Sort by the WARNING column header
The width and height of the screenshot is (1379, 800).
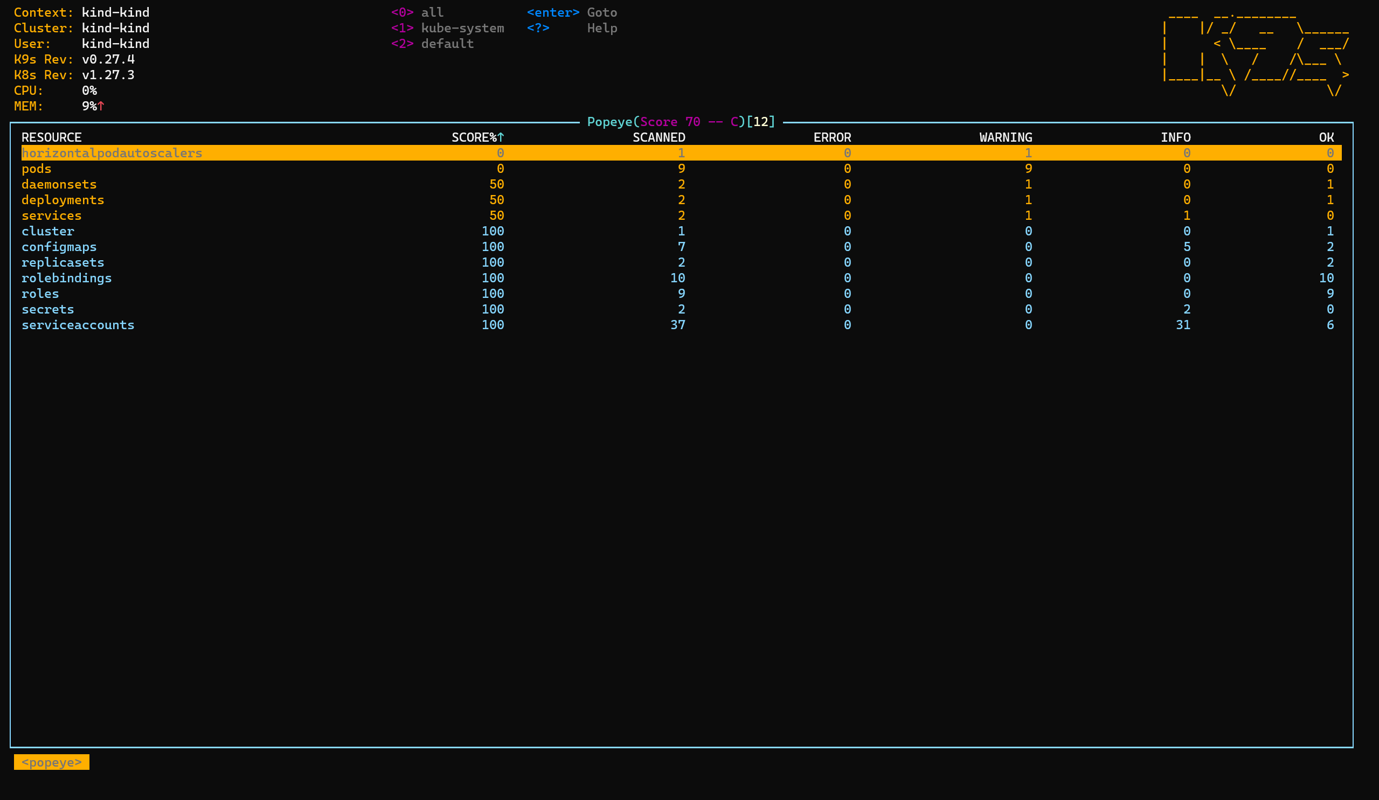(1005, 137)
